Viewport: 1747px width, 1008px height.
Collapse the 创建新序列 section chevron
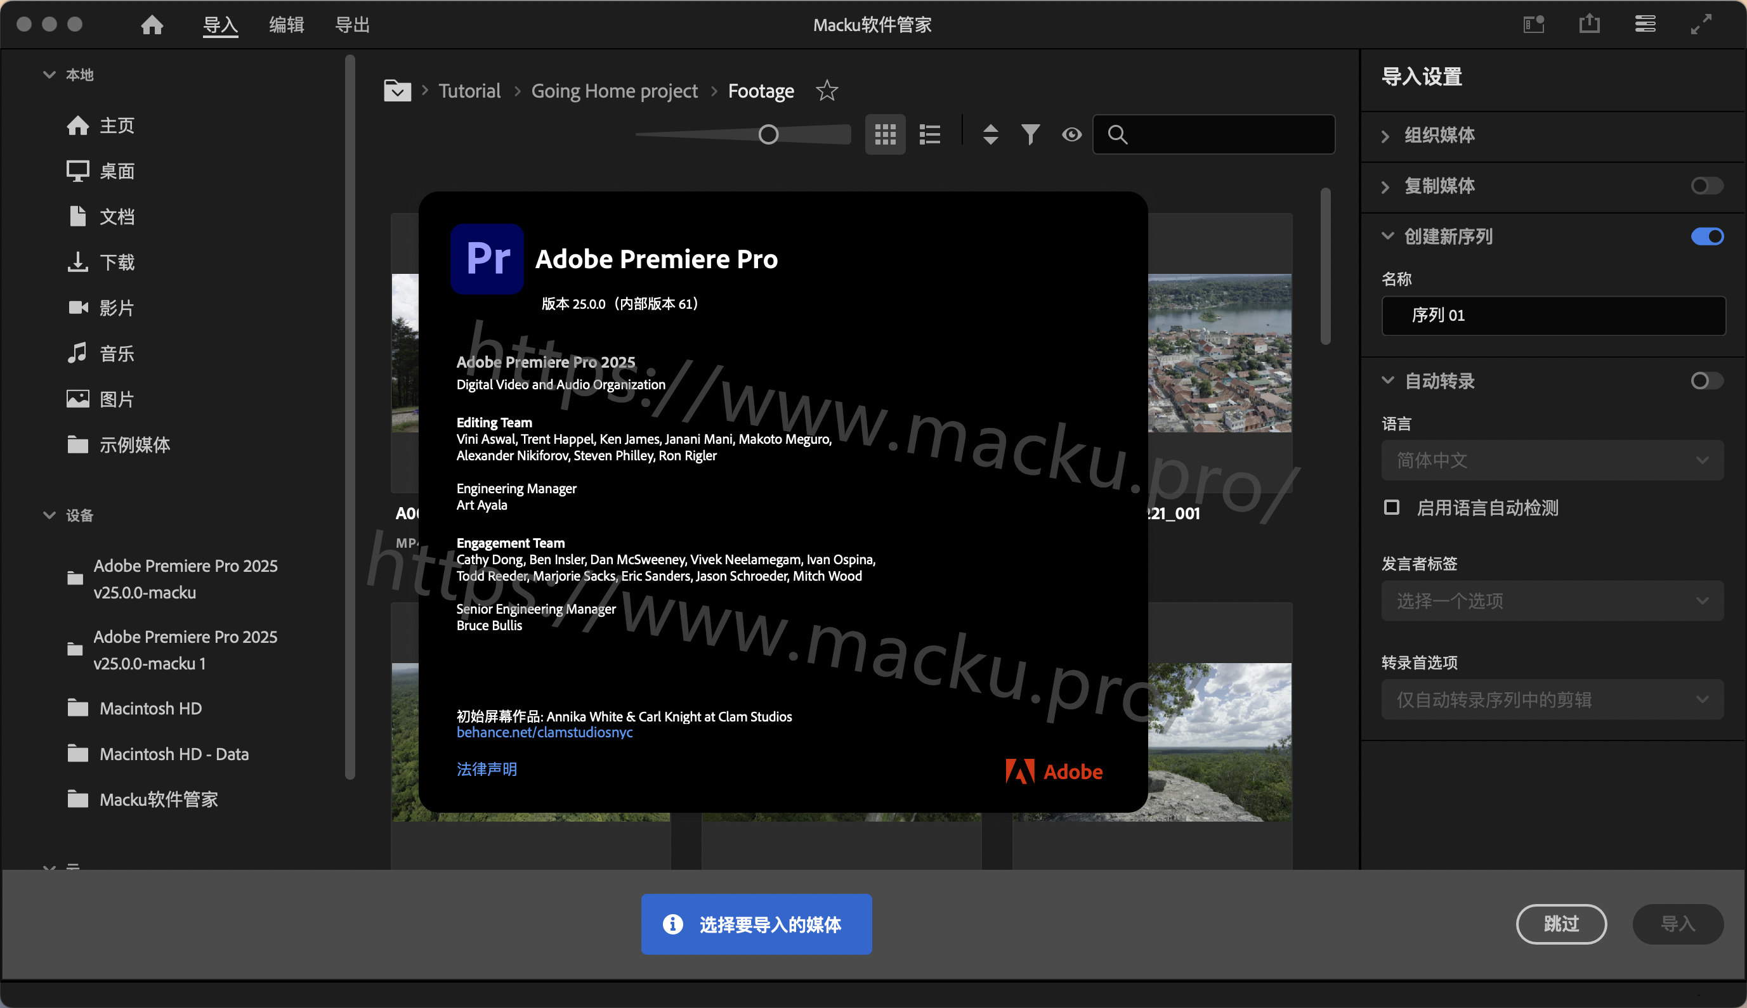(x=1387, y=236)
